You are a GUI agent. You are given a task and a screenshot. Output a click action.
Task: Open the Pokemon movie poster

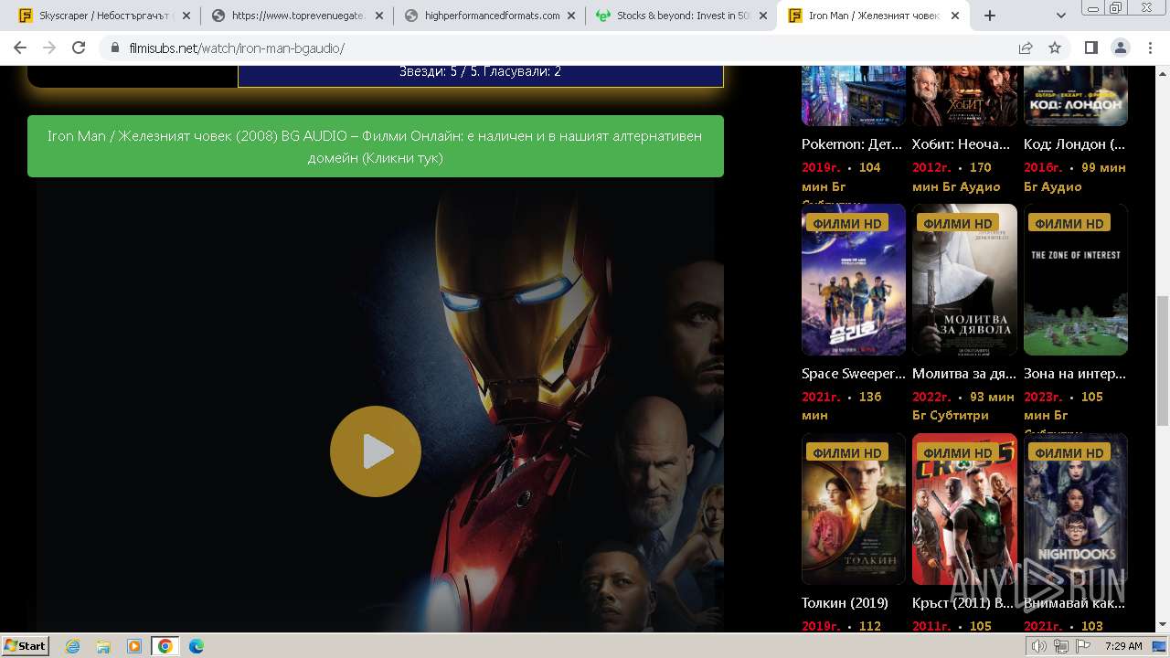click(853, 95)
